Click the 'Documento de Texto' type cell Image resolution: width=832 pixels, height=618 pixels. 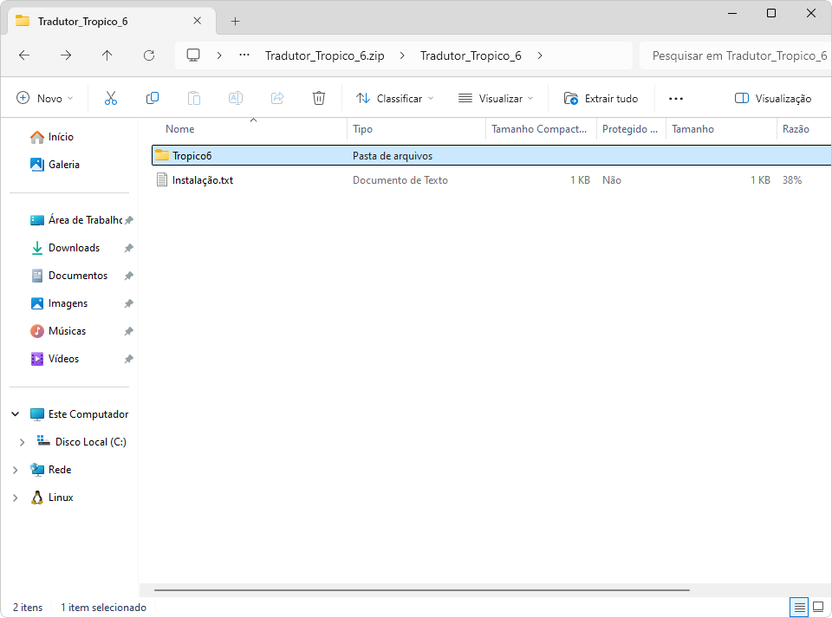pyautogui.click(x=400, y=180)
